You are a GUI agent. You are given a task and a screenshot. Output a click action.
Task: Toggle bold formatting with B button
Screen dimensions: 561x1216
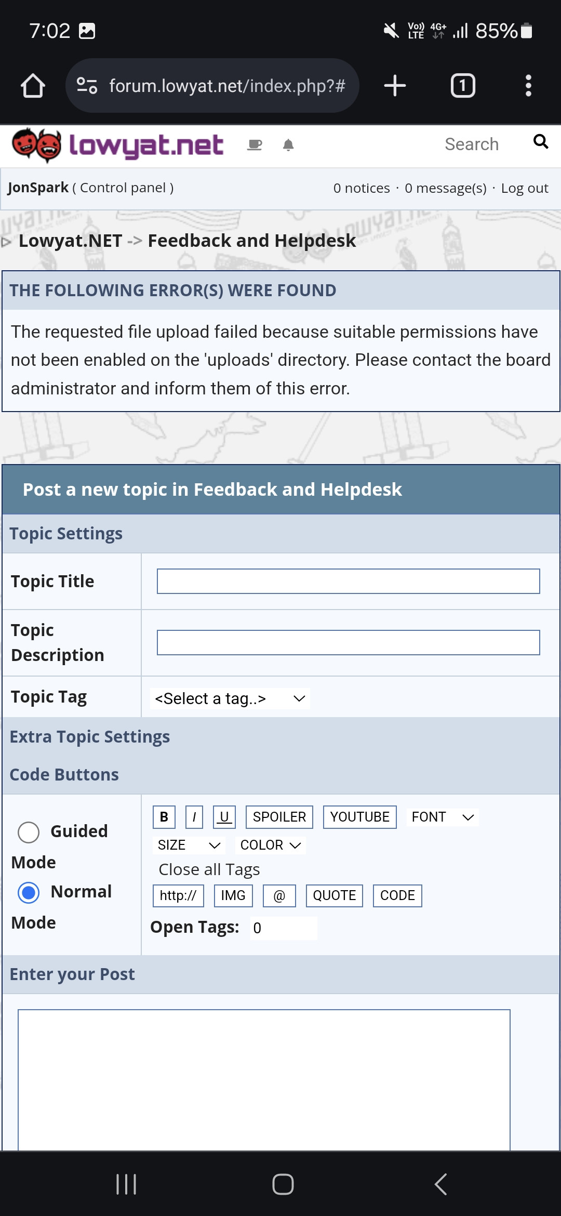click(x=164, y=817)
